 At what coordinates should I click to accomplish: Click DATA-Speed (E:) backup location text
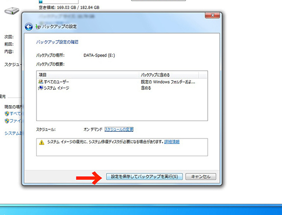point(99,55)
